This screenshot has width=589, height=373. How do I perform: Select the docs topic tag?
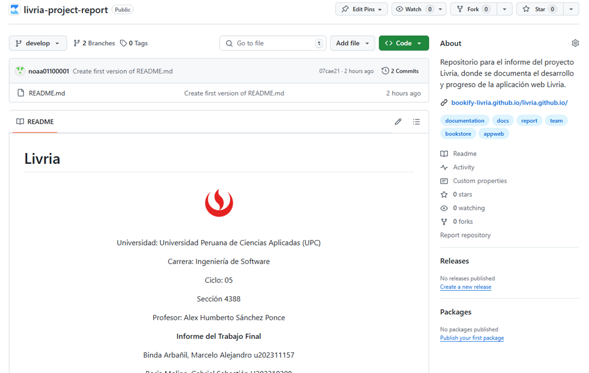pyautogui.click(x=502, y=121)
